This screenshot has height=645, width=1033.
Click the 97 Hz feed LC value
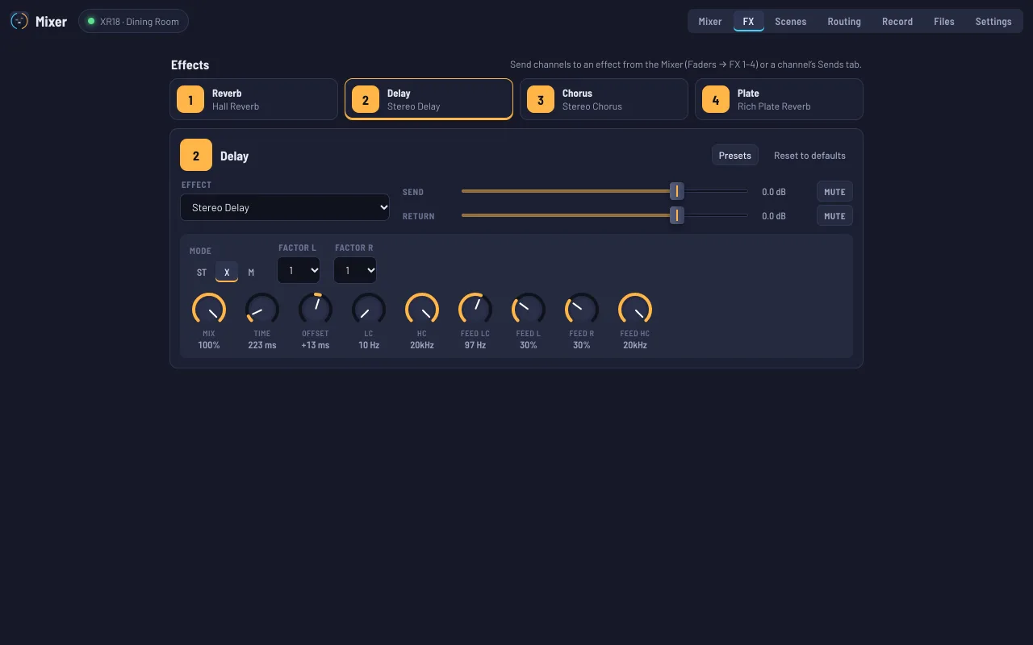475,345
